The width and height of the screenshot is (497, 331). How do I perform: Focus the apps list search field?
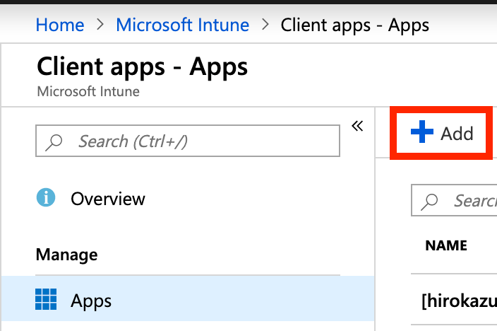click(454, 200)
